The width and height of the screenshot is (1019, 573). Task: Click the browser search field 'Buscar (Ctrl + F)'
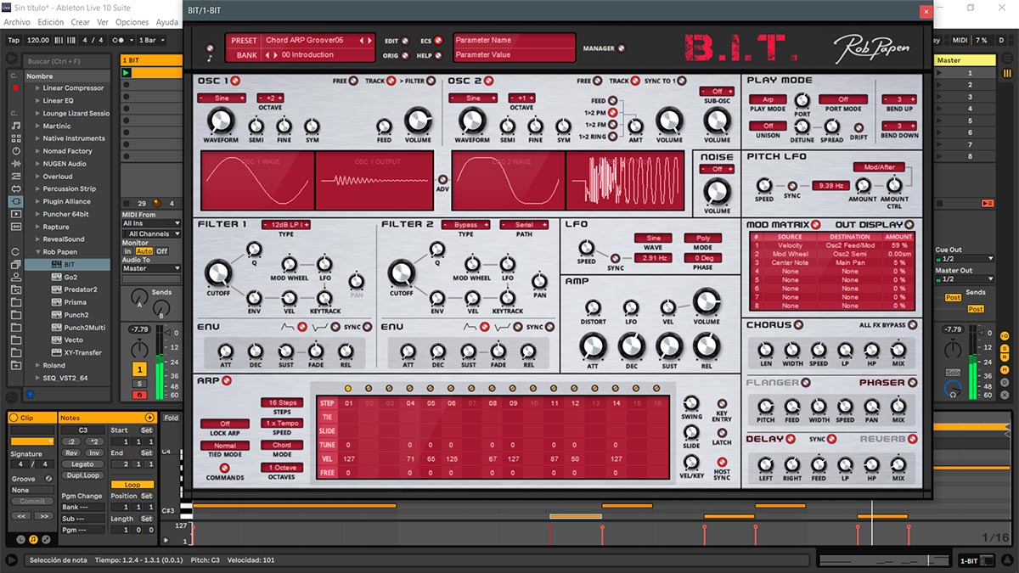coord(66,61)
